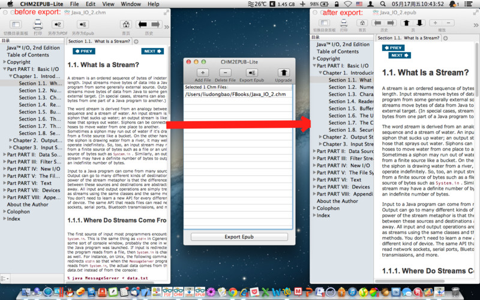Screen dimensions: 480x300
Task: Click NEXT button in epub window
Action: [x=400, y=55]
